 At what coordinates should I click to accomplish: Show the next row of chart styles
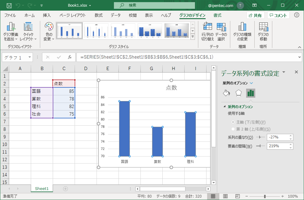coord(193,31)
